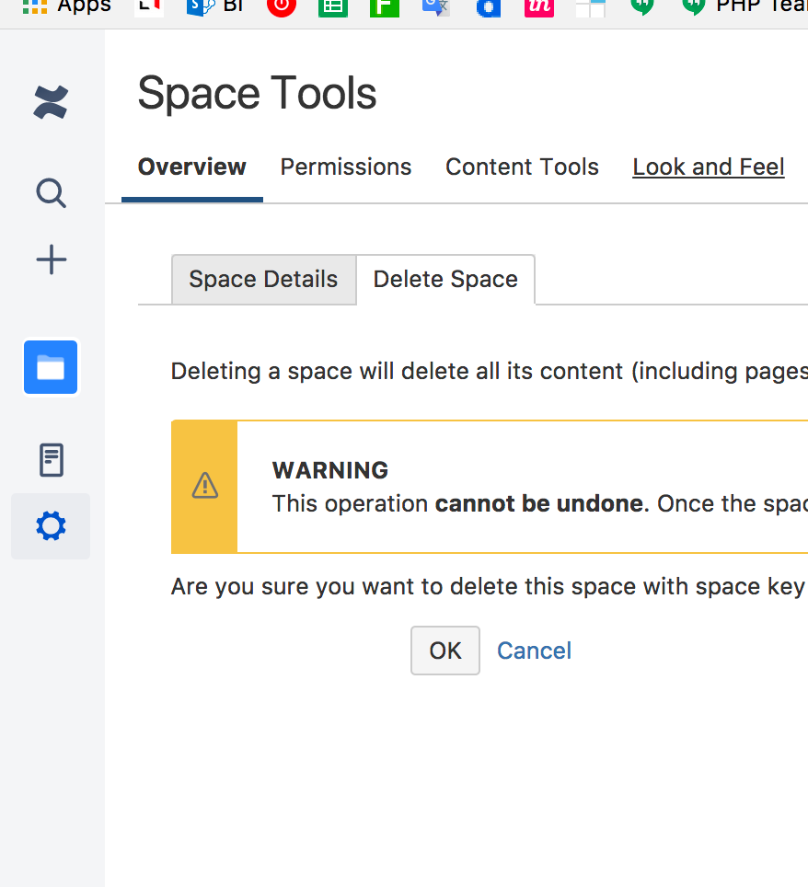The width and height of the screenshot is (808, 887).
Task: Open the green F bookmark
Action: click(384, 6)
